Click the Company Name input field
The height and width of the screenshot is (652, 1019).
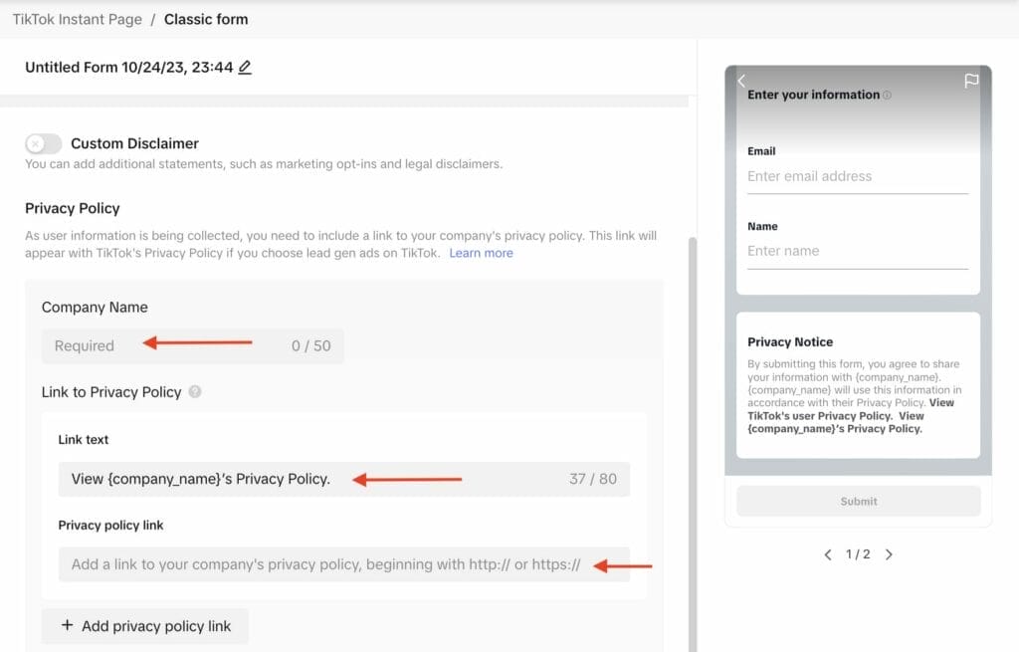(x=192, y=346)
